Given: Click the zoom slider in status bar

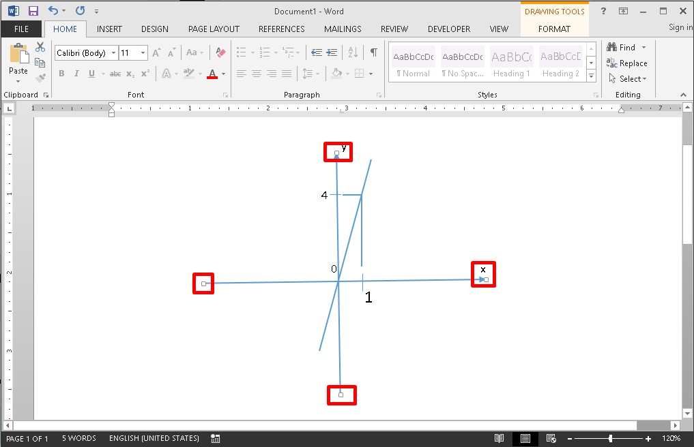Looking at the screenshot, I should (610, 438).
